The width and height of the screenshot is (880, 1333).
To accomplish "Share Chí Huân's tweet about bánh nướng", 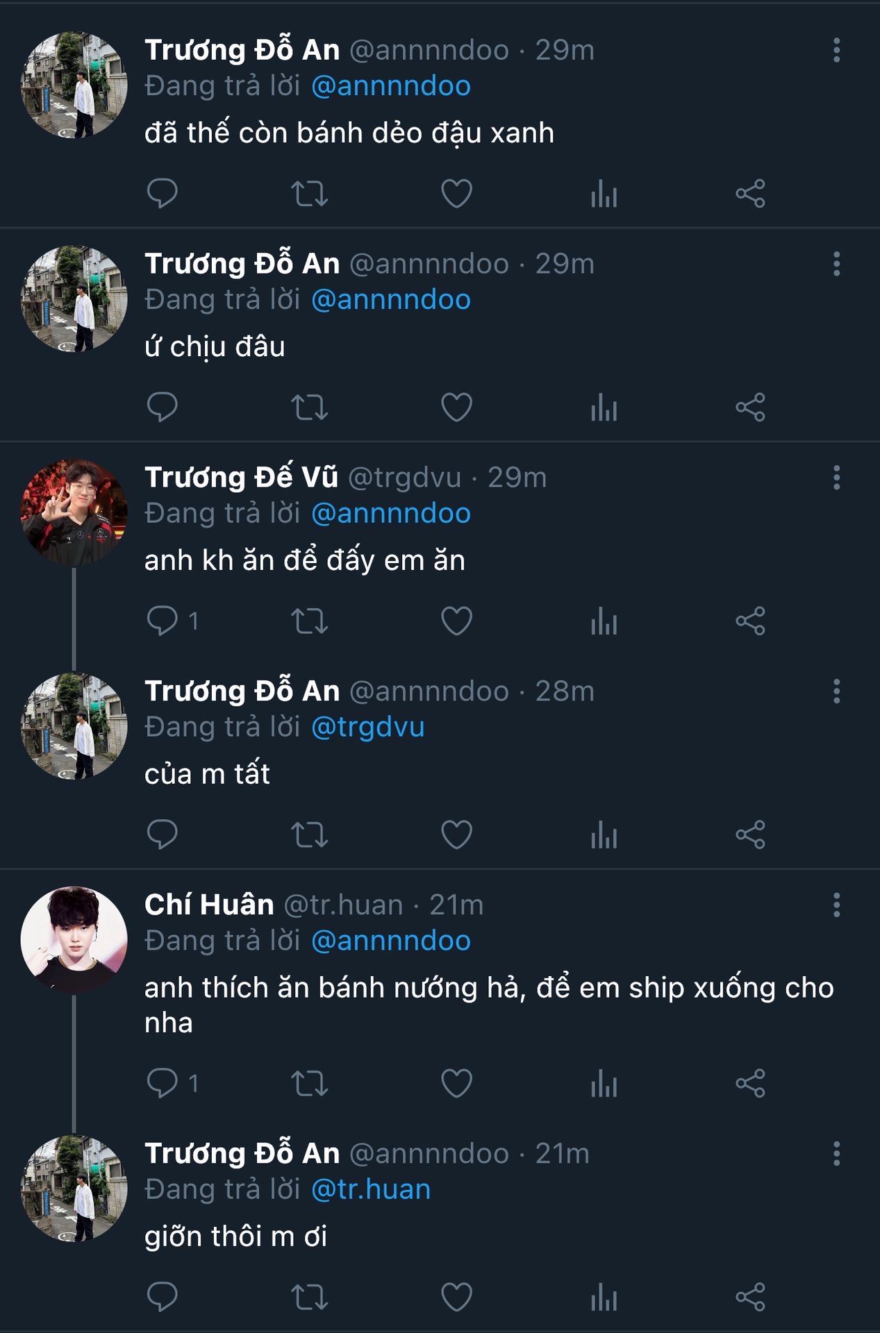I will (750, 1083).
